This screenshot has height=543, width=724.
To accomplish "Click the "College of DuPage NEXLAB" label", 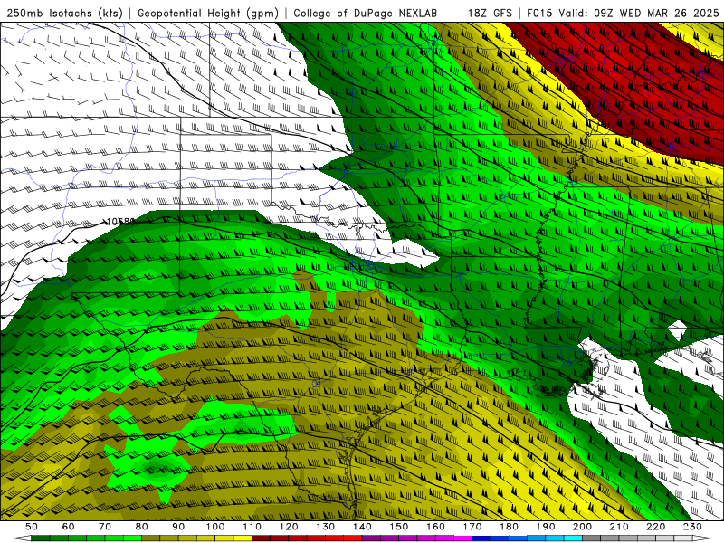I will (x=366, y=14).
